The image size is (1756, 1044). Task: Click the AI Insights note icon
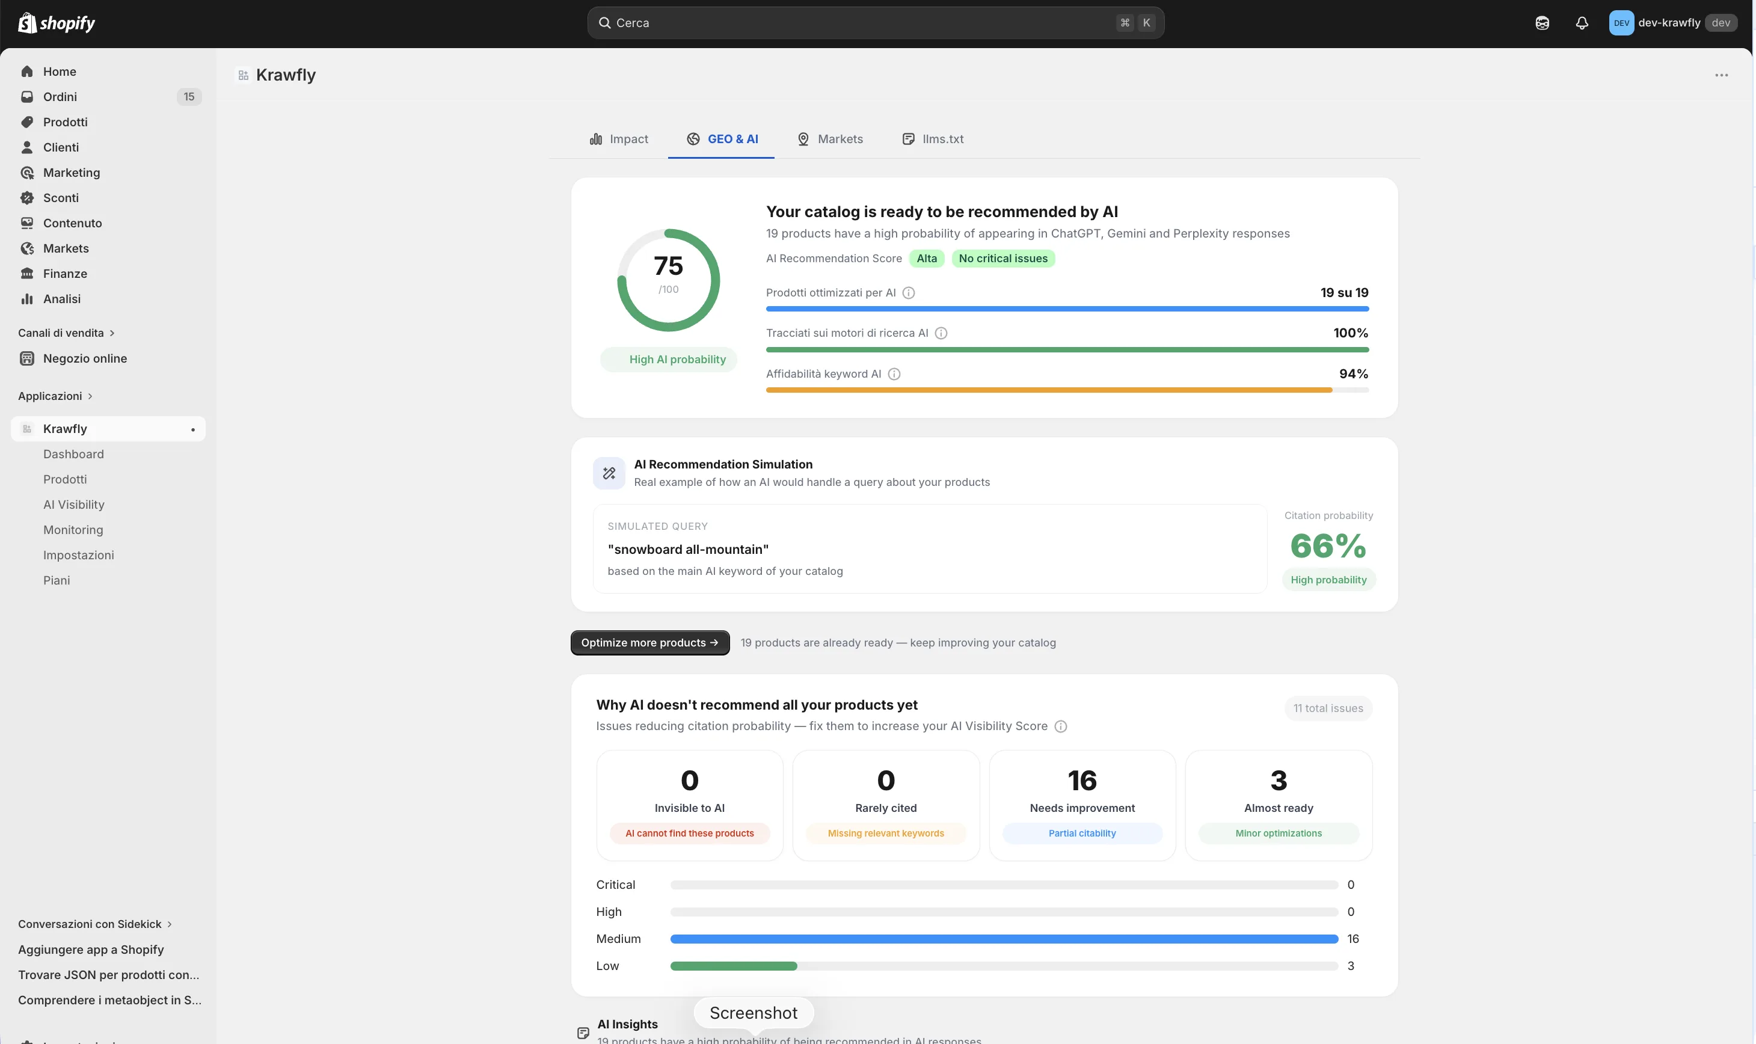pos(583,1033)
